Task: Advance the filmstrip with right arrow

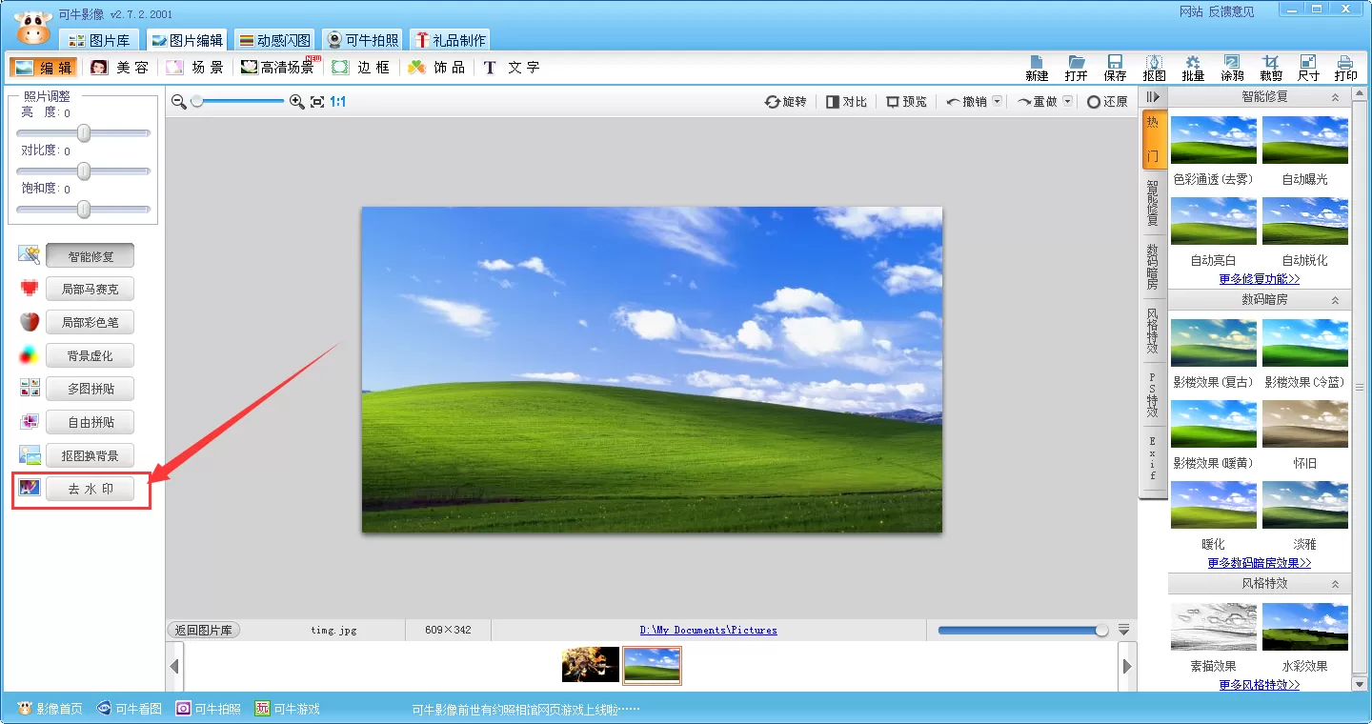Action: (1127, 666)
